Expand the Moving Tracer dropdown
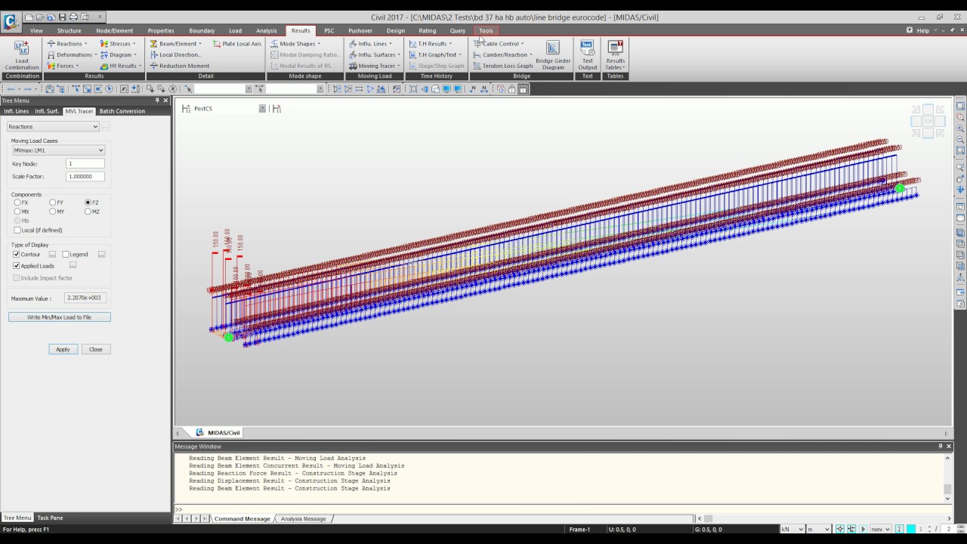The image size is (967, 544). click(x=374, y=66)
